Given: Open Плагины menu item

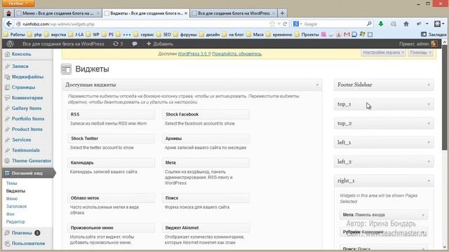Looking at the screenshot, I should point(22,233).
